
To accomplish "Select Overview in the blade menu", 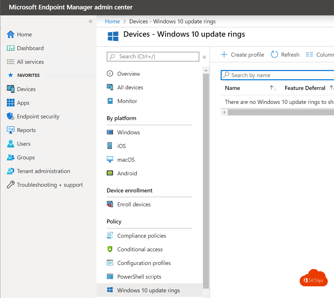I will (x=128, y=74).
